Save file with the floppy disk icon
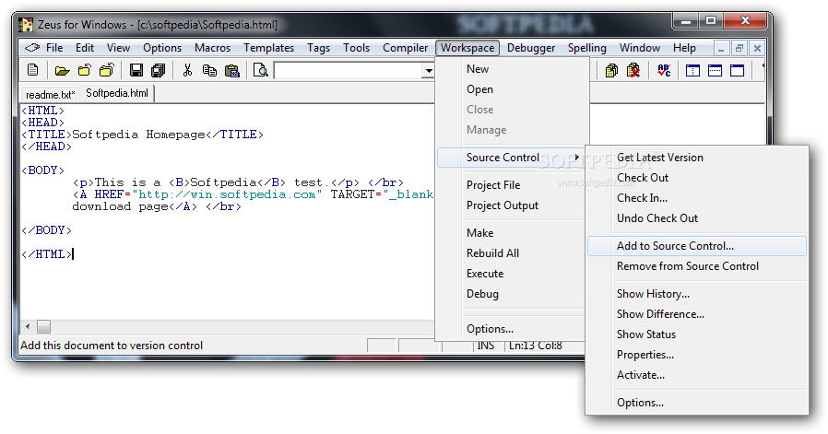 point(136,70)
